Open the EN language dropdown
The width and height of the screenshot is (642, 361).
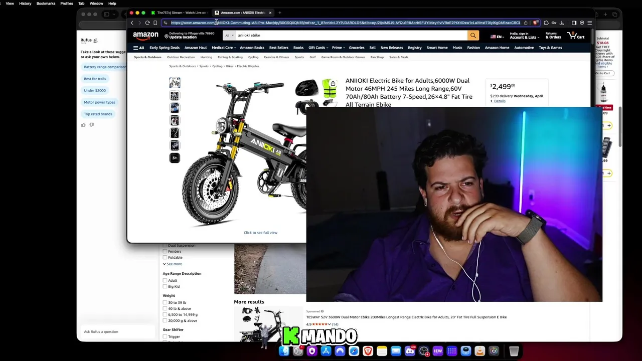coord(497,37)
